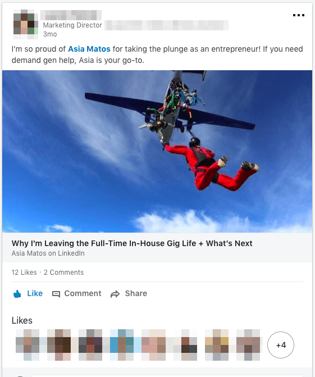Click the blue thumbs-up Like icon
The height and width of the screenshot is (377, 315).
[17, 294]
